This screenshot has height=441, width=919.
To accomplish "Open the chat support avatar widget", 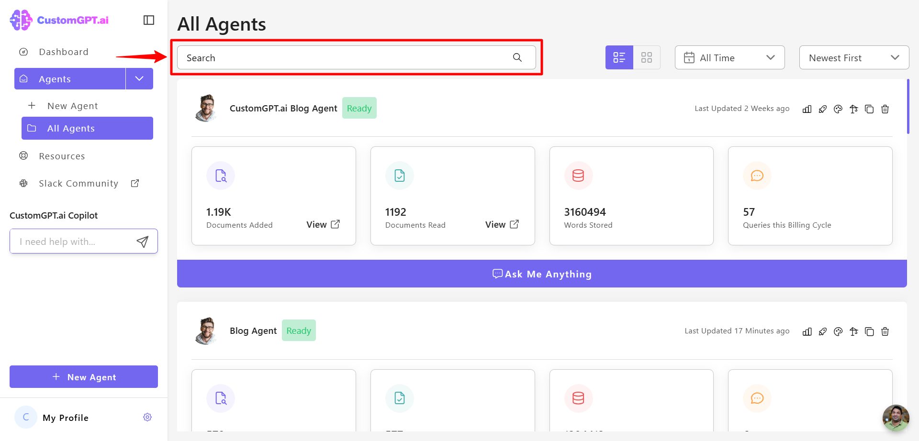I will click(896, 418).
